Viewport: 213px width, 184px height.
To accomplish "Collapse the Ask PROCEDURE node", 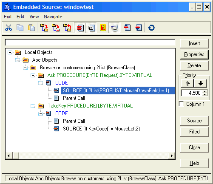I will (33, 75).
